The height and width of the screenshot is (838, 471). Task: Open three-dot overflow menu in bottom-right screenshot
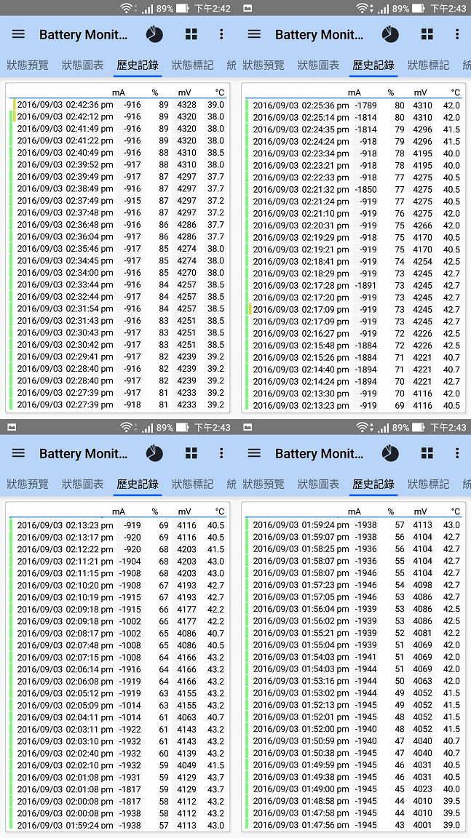point(457,453)
